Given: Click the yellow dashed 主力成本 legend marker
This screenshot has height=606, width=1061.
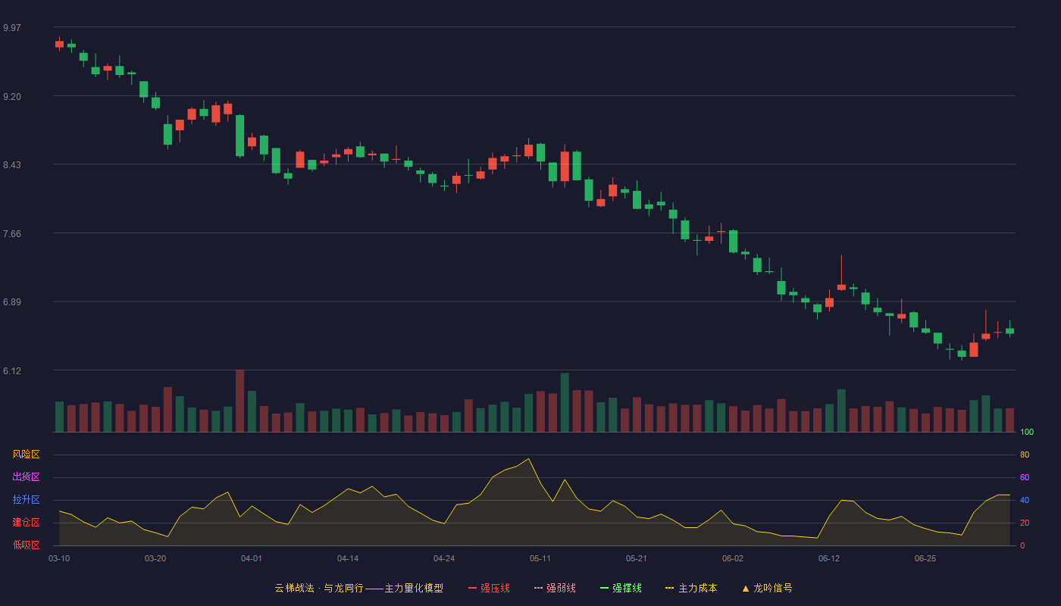Looking at the screenshot, I should 670,588.
